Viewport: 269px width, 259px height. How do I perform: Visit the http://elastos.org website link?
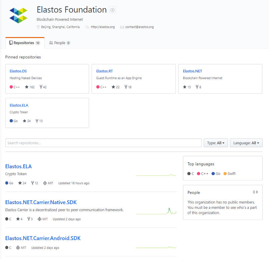tap(103, 27)
